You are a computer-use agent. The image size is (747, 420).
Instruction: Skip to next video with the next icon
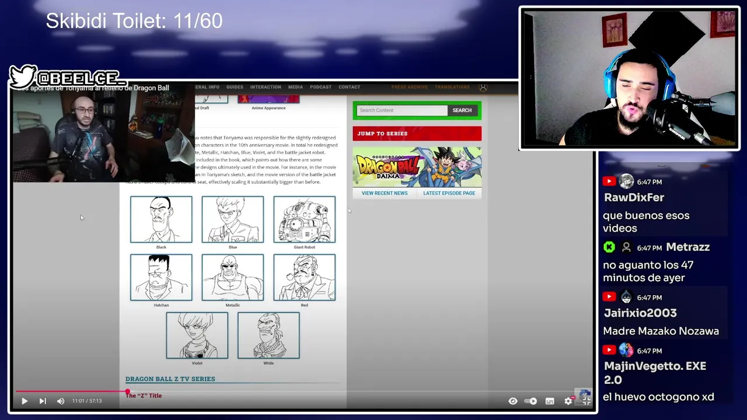(x=42, y=401)
